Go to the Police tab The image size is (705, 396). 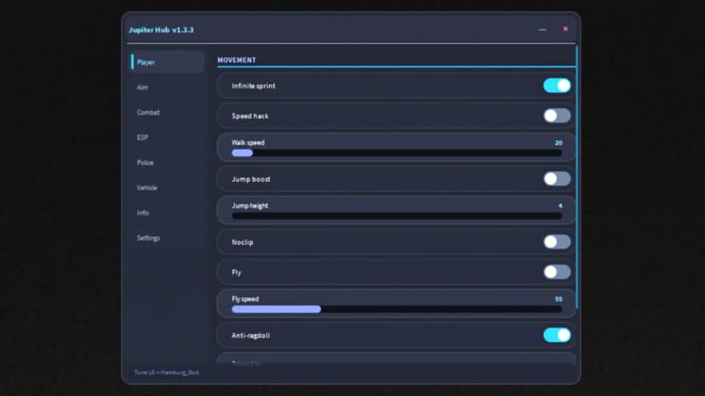[x=167, y=162]
